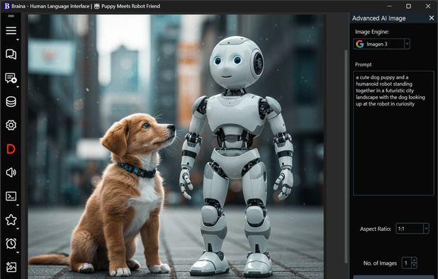Close the Advanced AI Image panel
The height and width of the screenshot is (279, 438).
coord(432,18)
